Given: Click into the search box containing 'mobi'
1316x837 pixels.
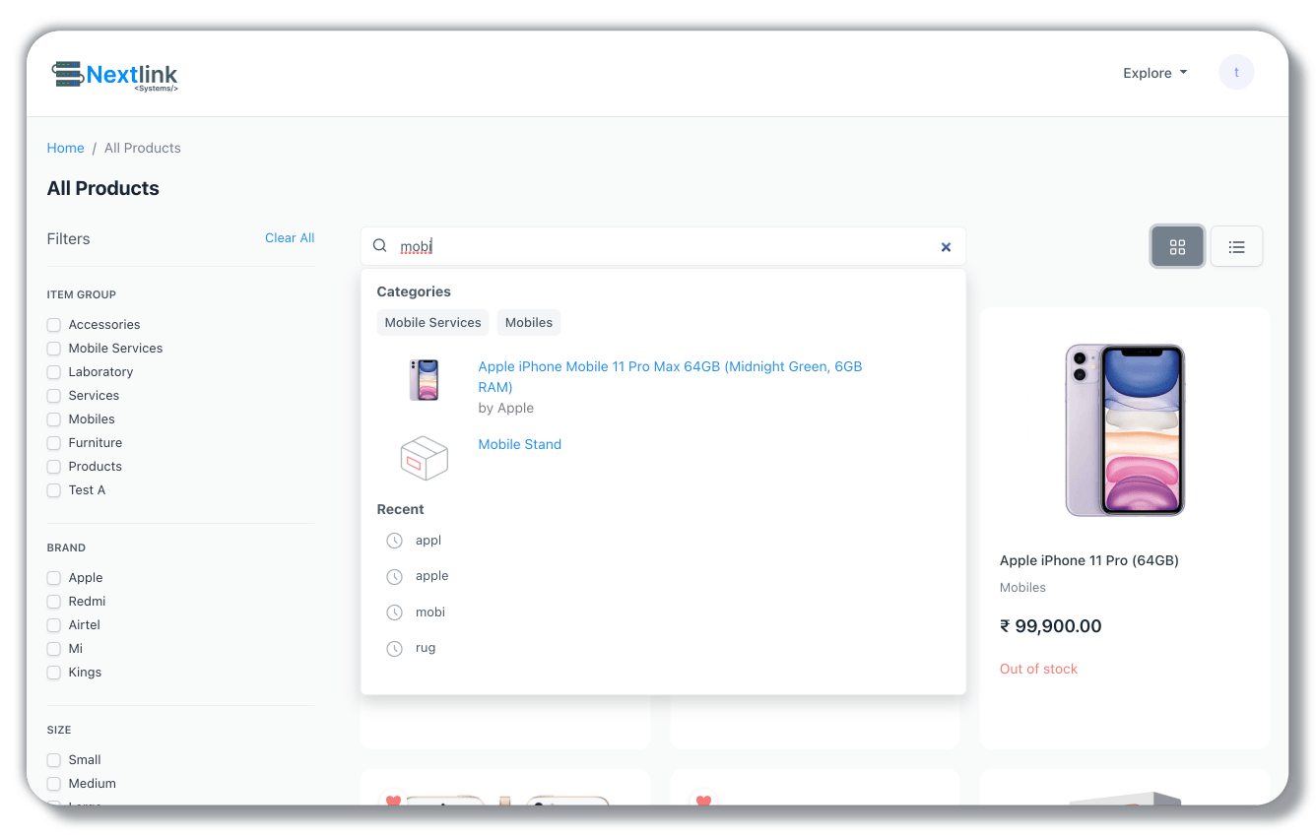Looking at the screenshot, I should [x=663, y=246].
